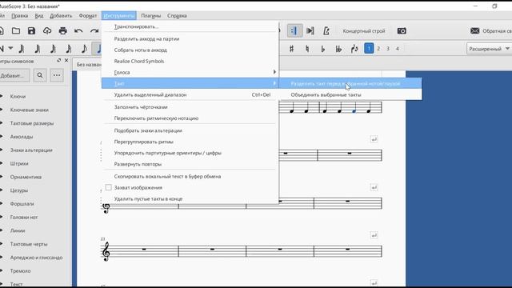Select the sharp accidental icon
The image size is (512, 288).
coord(291,49)
